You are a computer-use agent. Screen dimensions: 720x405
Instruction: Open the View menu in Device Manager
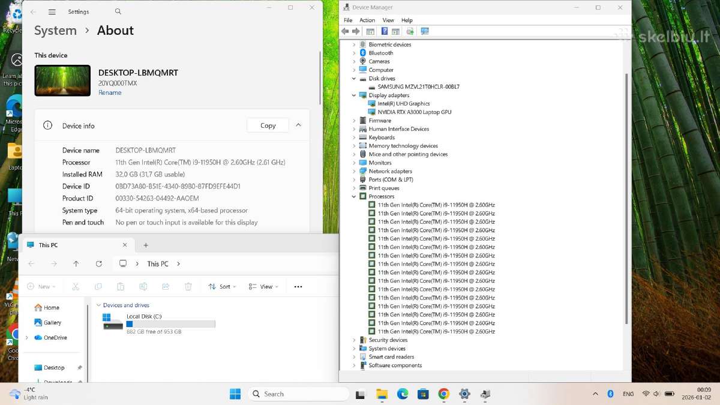point(388,20)
